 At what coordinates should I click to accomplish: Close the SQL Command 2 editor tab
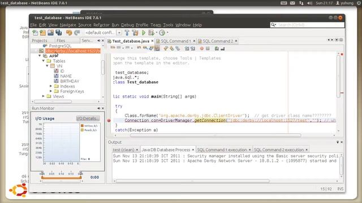236,41
